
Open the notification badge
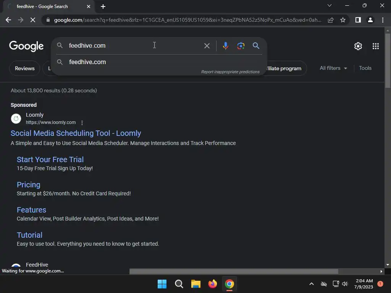pos(380,284)
